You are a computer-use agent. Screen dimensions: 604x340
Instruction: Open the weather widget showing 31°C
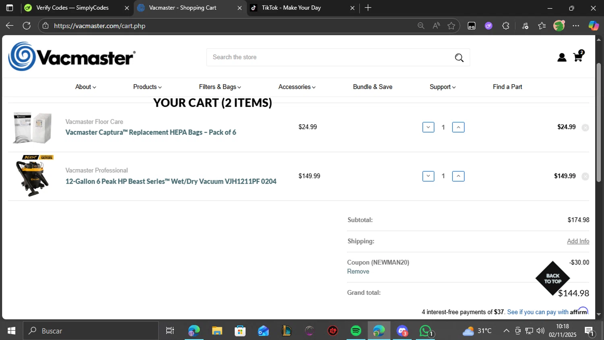(477, 331)
